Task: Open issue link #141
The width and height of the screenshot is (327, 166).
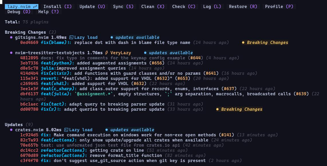Action: coord(226,135)
